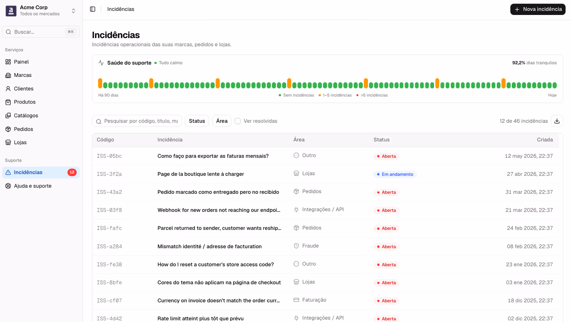Click the Aberta badge in ISS-a284 row
This screenshot has width=571, height=322.
[386, 247]
